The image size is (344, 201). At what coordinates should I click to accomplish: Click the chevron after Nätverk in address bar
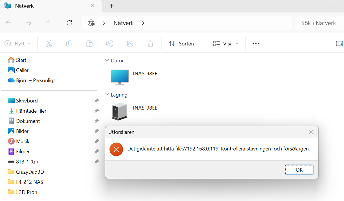[x=143, y=23]
